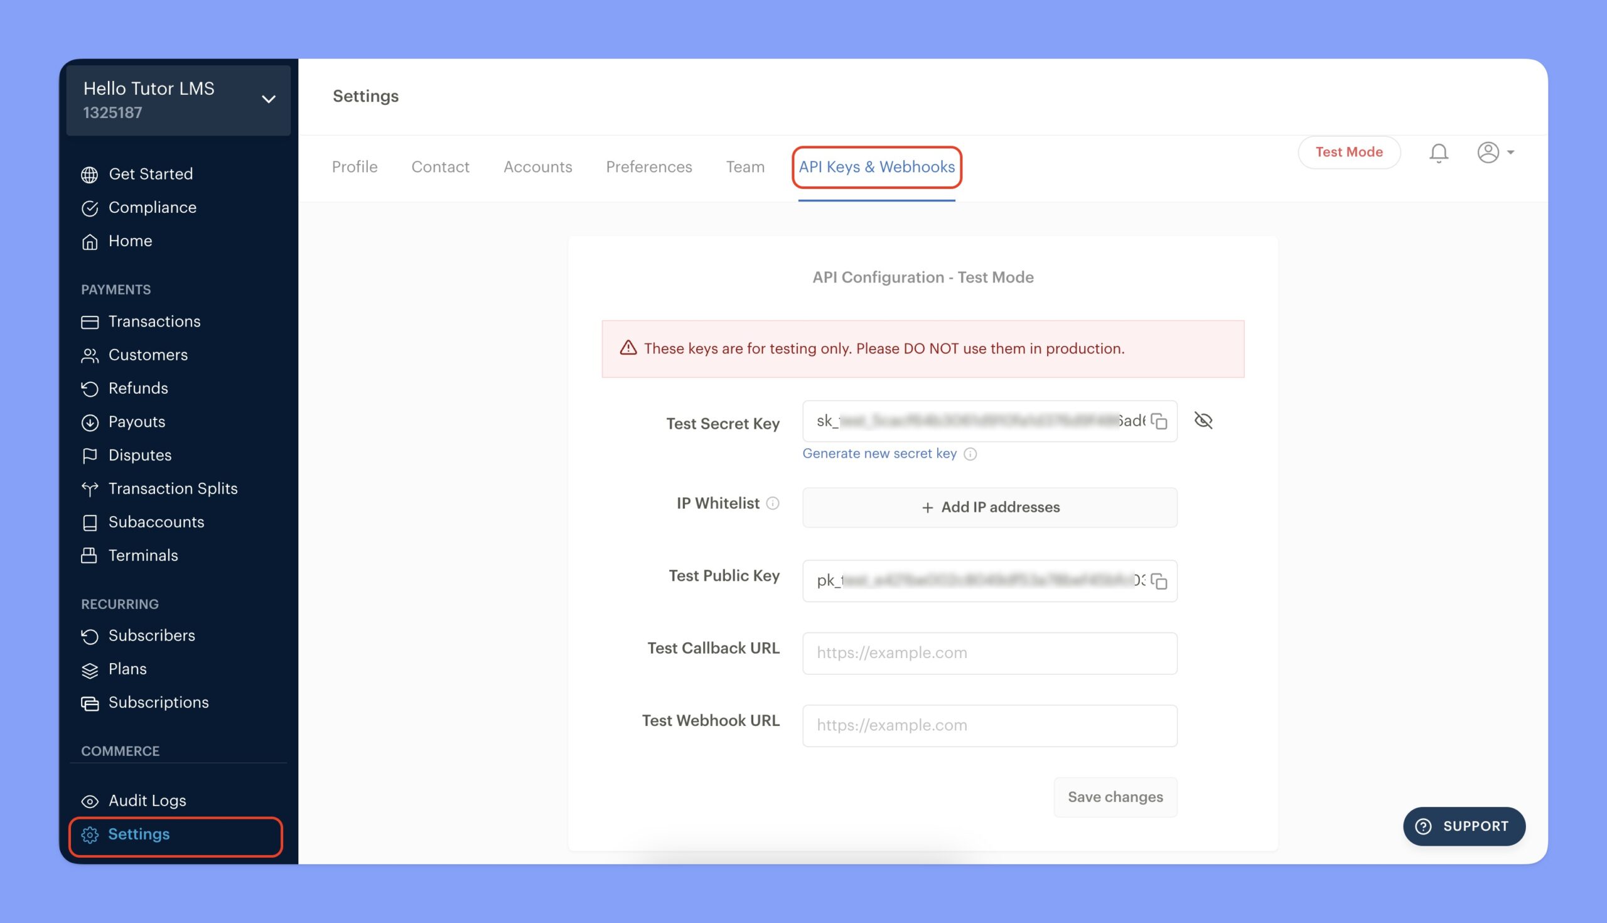Click the Compliance checkmark icon
1607x923 pixels.
point(90,208)
